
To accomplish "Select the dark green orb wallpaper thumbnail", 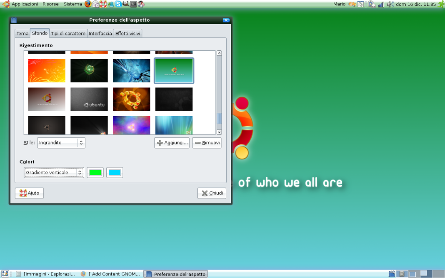I will point(89,71).
